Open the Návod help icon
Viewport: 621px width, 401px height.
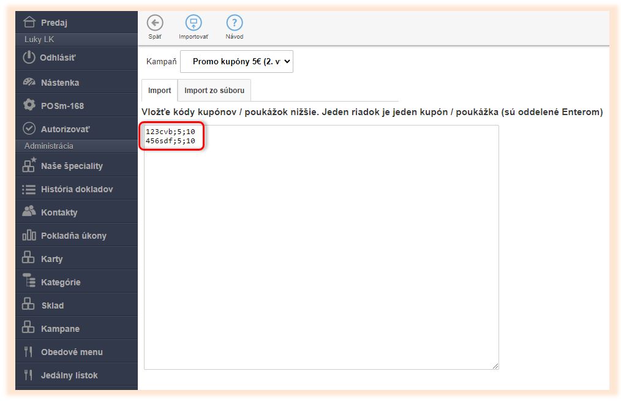click(235, 23)
